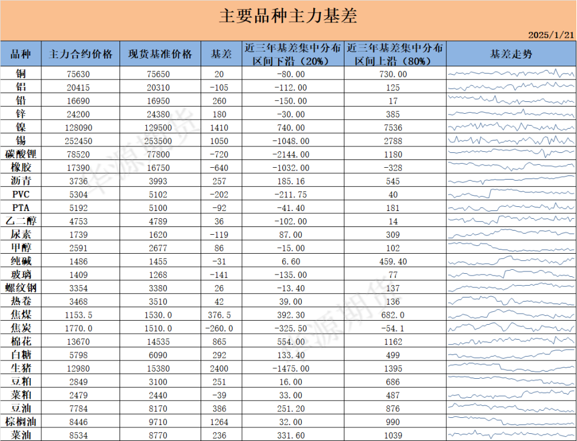Click the 焦煤 lower bound 392.30
This screenshot has height=441, width=577.
point(292,315)
